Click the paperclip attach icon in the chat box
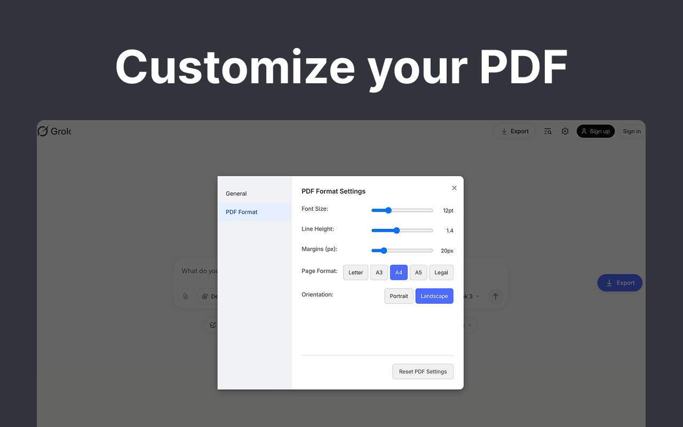The width and height of the screenshot is (683, 427). tap(185, 296)
